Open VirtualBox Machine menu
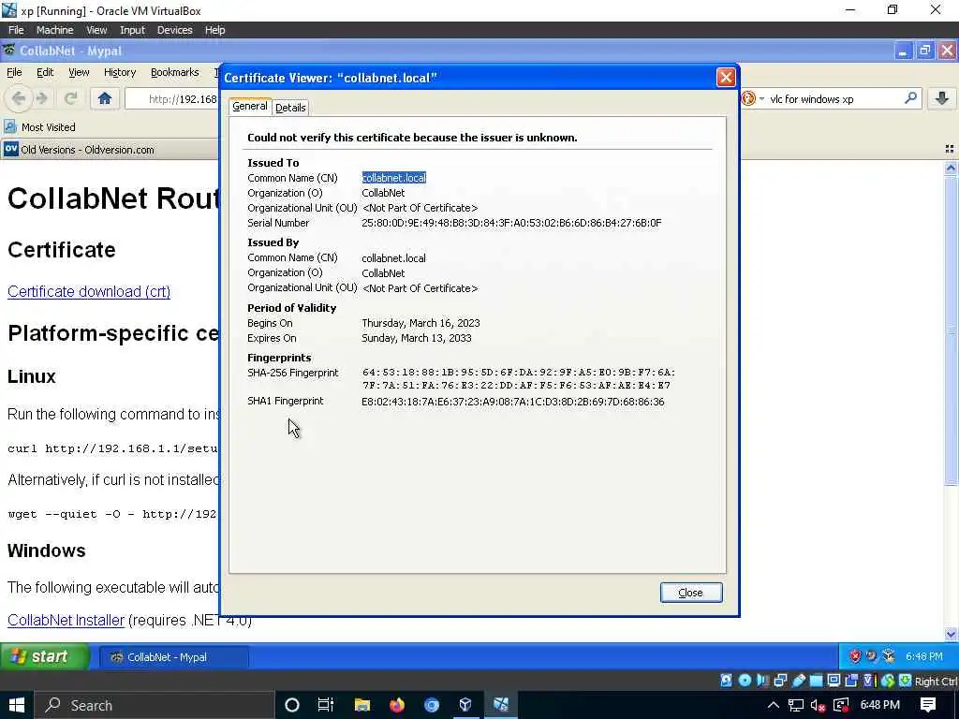The height and width of the screenshot is (719, 959). (54, 30)
